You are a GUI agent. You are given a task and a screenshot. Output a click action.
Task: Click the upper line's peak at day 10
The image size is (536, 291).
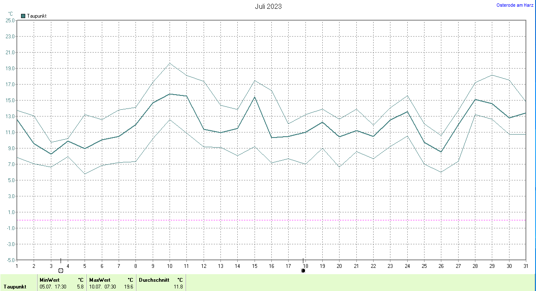170,63
